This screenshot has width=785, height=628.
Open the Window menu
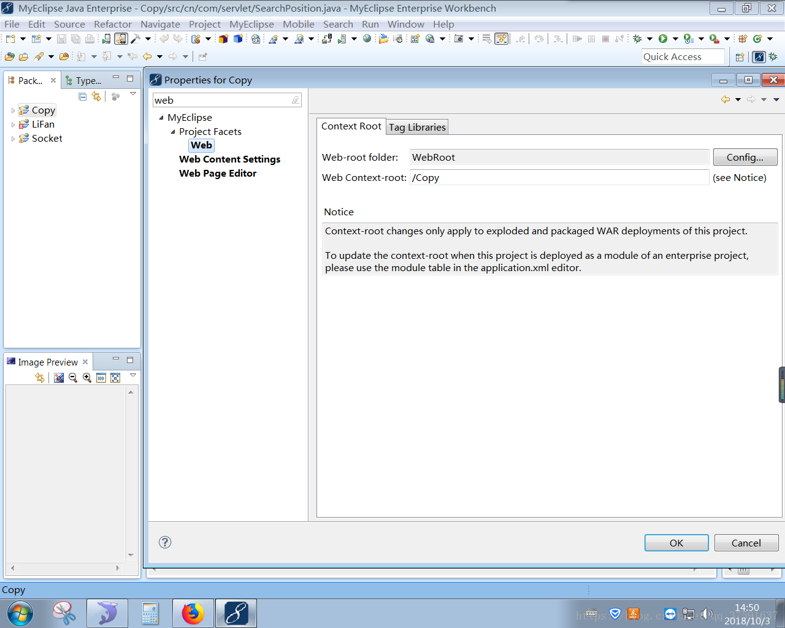406,24
